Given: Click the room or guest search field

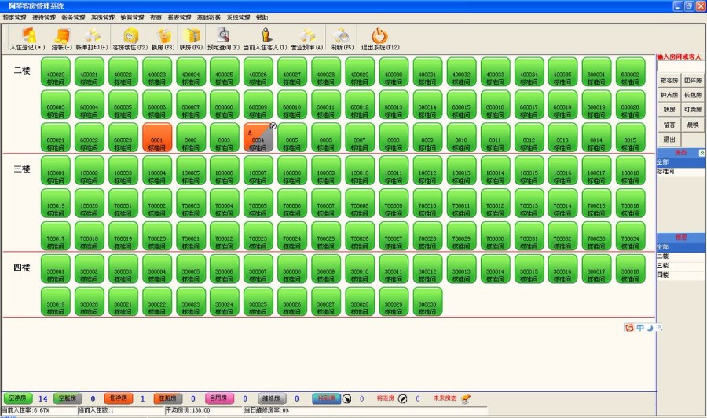Looking at the screenshot, I should click(x=680, y=67).
